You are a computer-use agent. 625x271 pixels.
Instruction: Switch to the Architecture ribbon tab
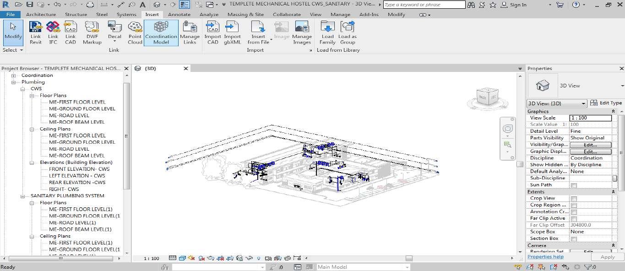click(41, 14)
